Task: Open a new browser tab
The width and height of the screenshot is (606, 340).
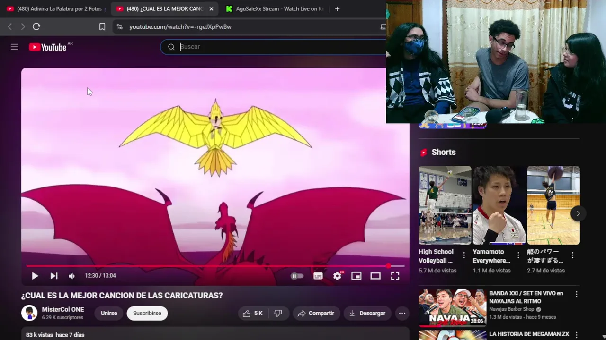Action: pos(337,9)
